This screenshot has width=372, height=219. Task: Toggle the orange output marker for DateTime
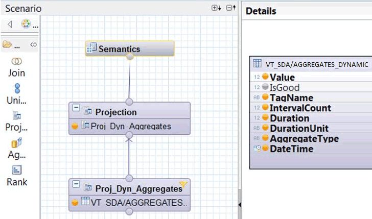tap(265, 149)
